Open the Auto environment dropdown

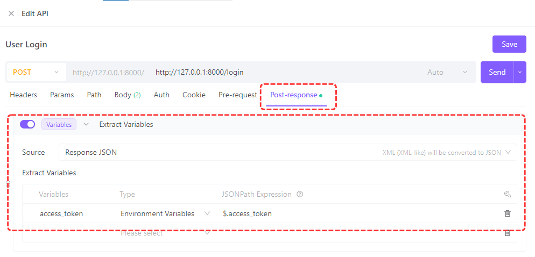pyautogui.click(x=447, y=72)
